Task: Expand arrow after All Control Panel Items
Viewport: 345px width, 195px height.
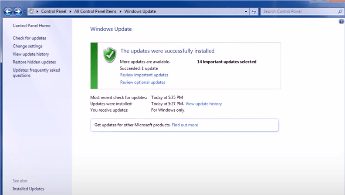Action: [x=120, y=11]
